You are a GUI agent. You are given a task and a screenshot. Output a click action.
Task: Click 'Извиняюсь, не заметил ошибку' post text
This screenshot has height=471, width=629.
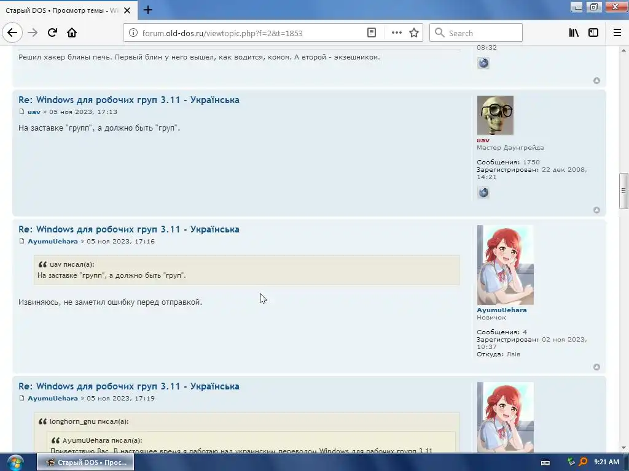coord(111,302)
